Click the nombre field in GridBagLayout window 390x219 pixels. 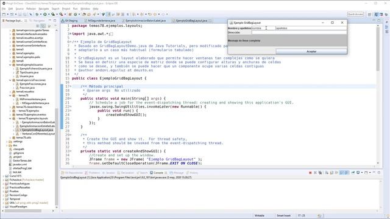coord(263,29)
